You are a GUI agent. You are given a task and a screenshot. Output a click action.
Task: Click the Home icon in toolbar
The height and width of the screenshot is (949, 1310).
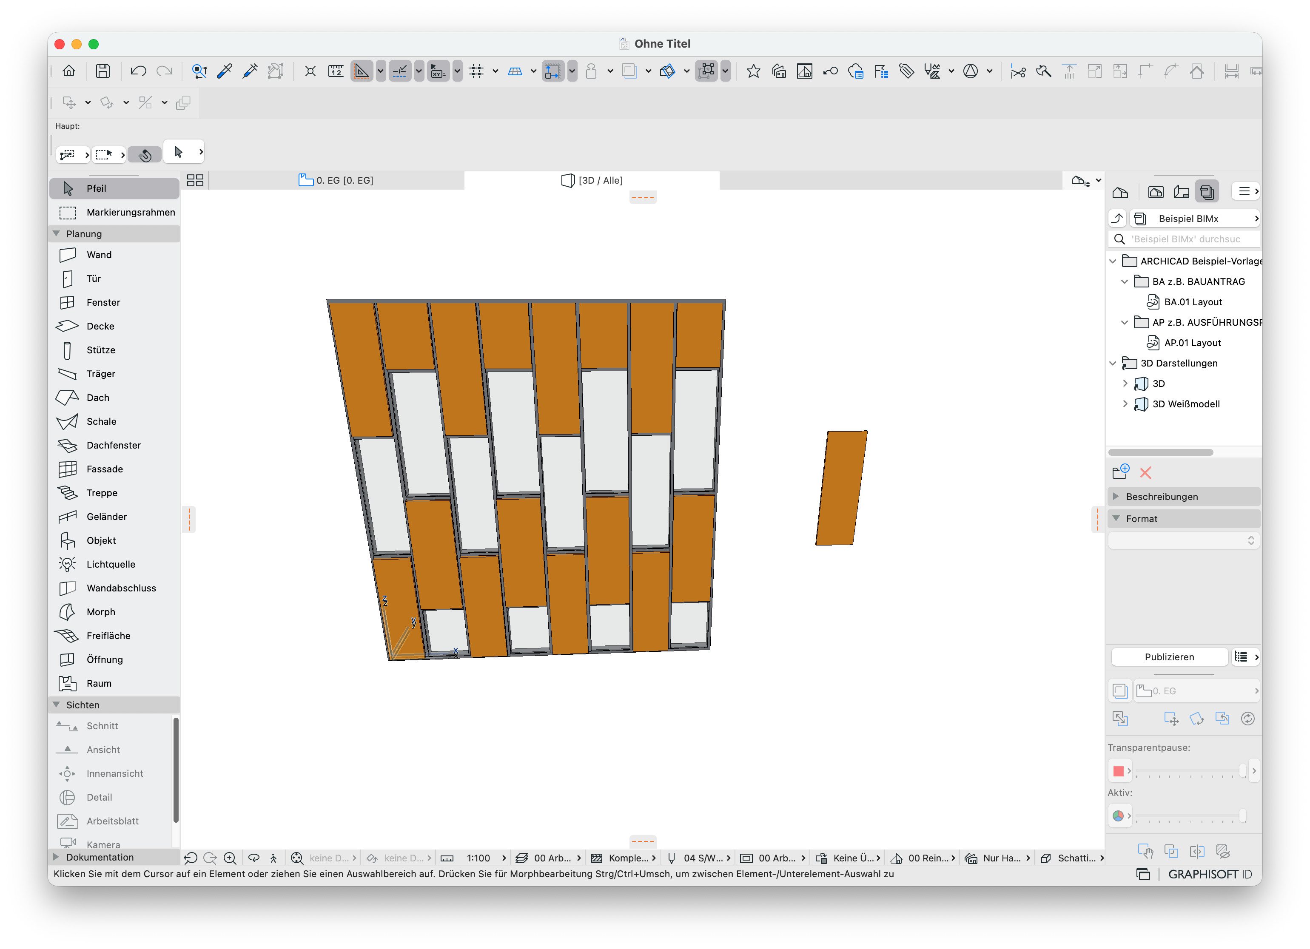[69, 71]
